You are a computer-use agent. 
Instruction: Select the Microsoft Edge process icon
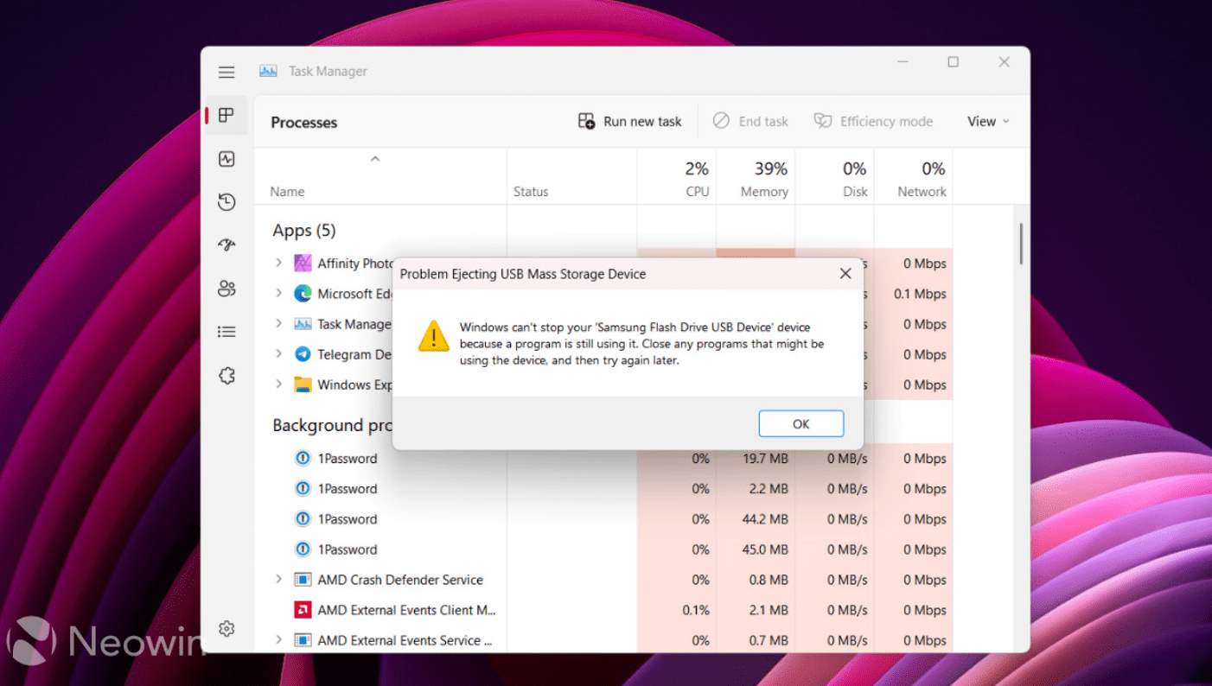(x=302, y=293)
